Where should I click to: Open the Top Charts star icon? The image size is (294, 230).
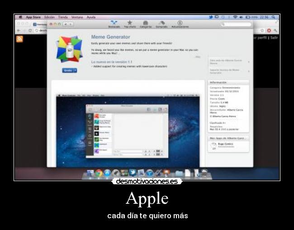[129, 23]
